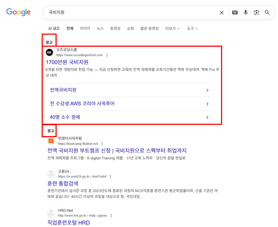Clear the search query with X icon

222,12
